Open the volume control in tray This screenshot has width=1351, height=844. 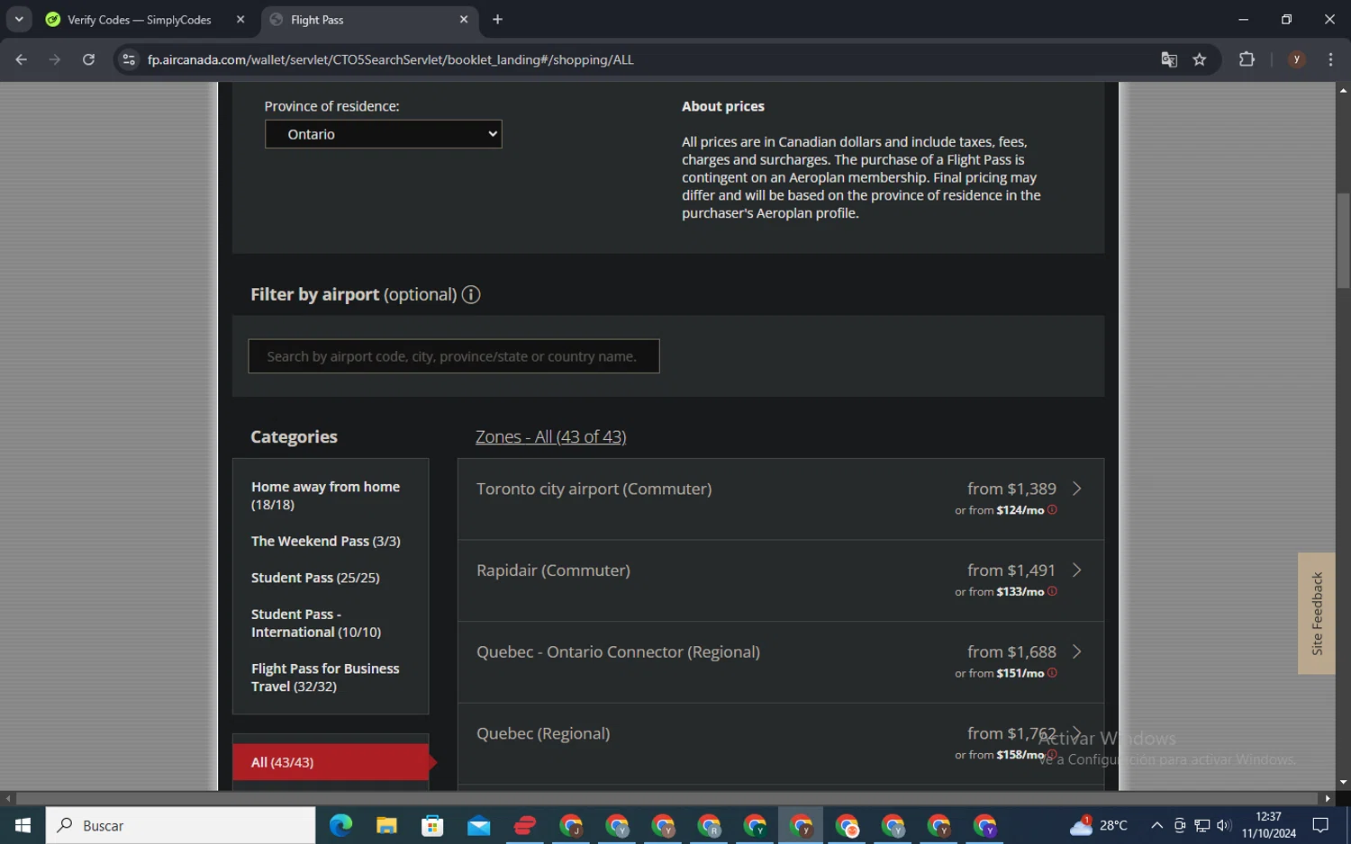[1224, 825]
